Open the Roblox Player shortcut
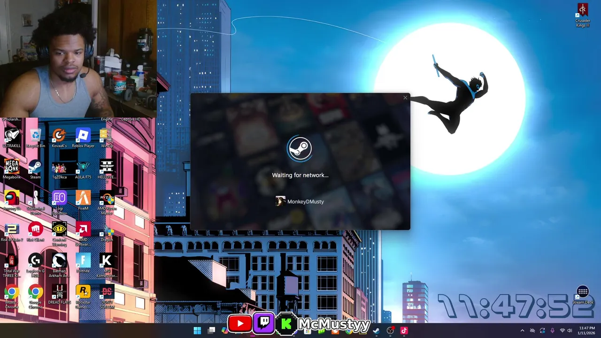The height and width of the screenshot is (338, 601). click(x=83, y=138)
